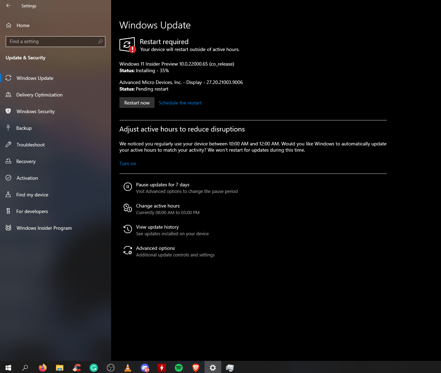Go to Activation settings
Viewport: 441px width, 373px height.
pyautogui.click(x=27, y=178)
